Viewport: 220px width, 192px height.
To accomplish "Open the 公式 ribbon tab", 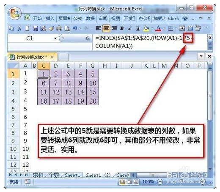I will pos(77,19).
